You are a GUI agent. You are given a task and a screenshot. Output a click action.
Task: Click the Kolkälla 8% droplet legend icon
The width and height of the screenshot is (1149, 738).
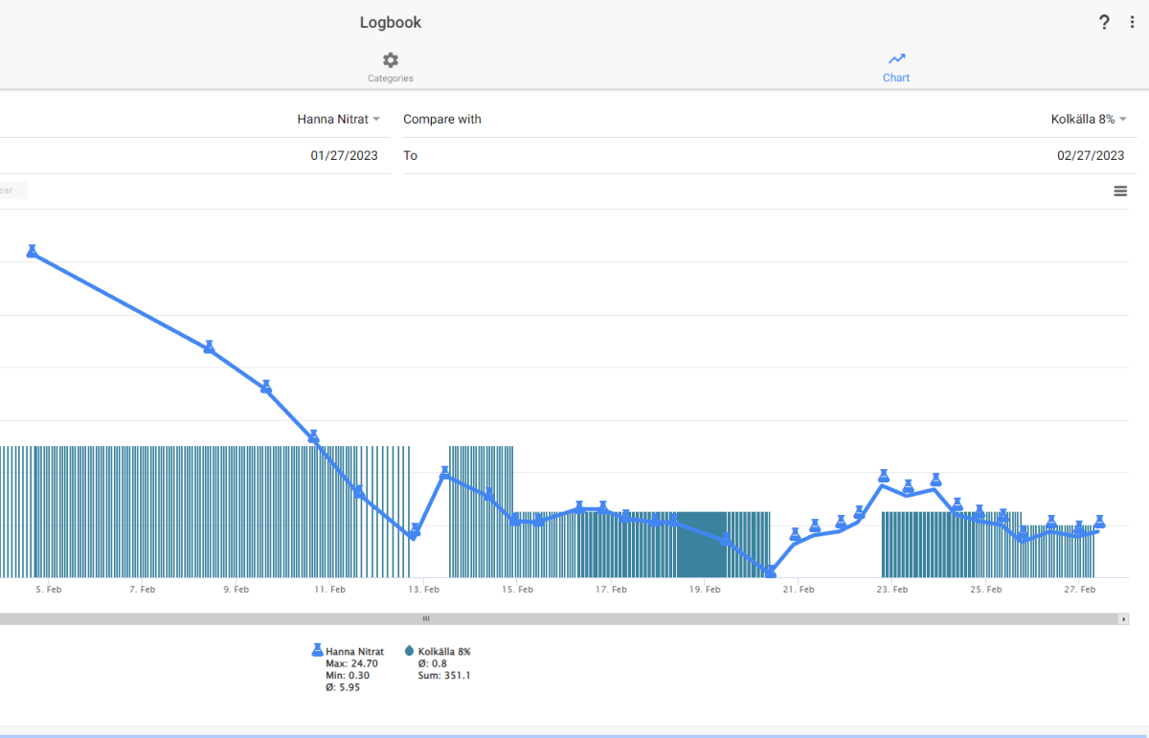[x=410, y=651]
